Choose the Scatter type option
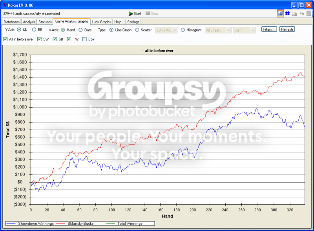The width and height of the screenshot is (314, 231). [x=137, y=30]
